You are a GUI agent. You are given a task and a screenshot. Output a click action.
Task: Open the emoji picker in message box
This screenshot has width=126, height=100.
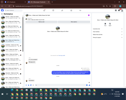point(87,85)
